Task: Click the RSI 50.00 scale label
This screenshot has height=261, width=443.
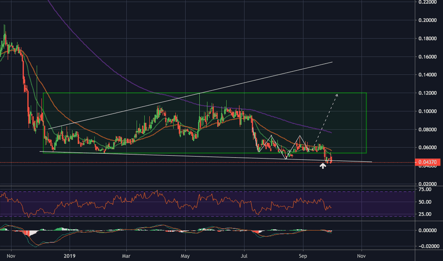Action: (x=425, y=202)
